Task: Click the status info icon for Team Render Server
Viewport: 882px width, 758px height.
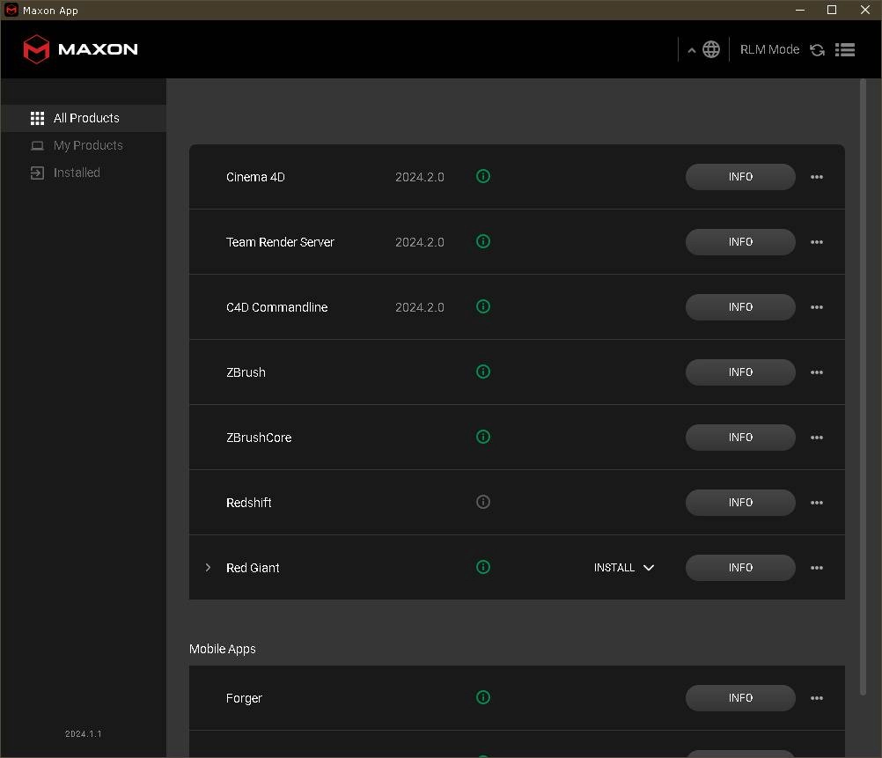Action: [483, 241]
